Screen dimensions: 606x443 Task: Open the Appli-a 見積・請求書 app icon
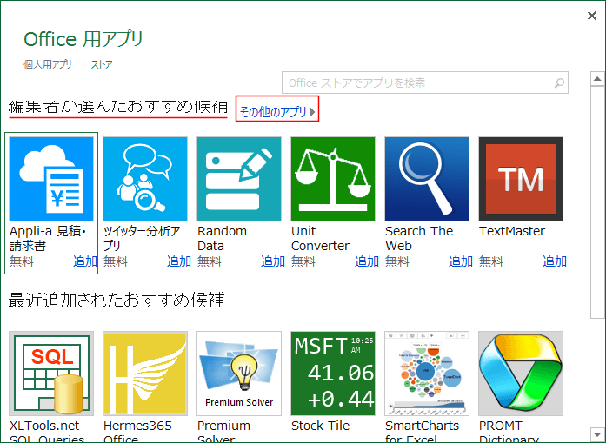[x=51, y=179]
